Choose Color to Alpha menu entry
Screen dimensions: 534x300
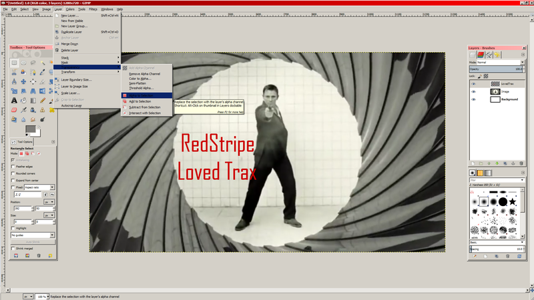tap(140, 79)
